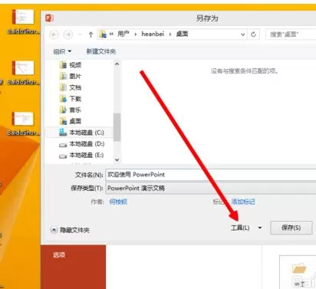The image size is (316, 289).
Task: Open the 工具(L) menu
Action: point(246,228)
